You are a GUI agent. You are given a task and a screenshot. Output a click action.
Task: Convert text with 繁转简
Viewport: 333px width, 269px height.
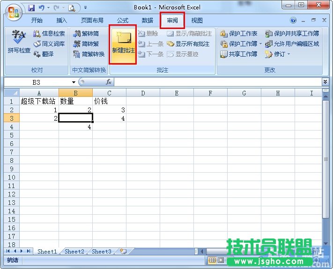pyautogui.click(x=86, y=34)
